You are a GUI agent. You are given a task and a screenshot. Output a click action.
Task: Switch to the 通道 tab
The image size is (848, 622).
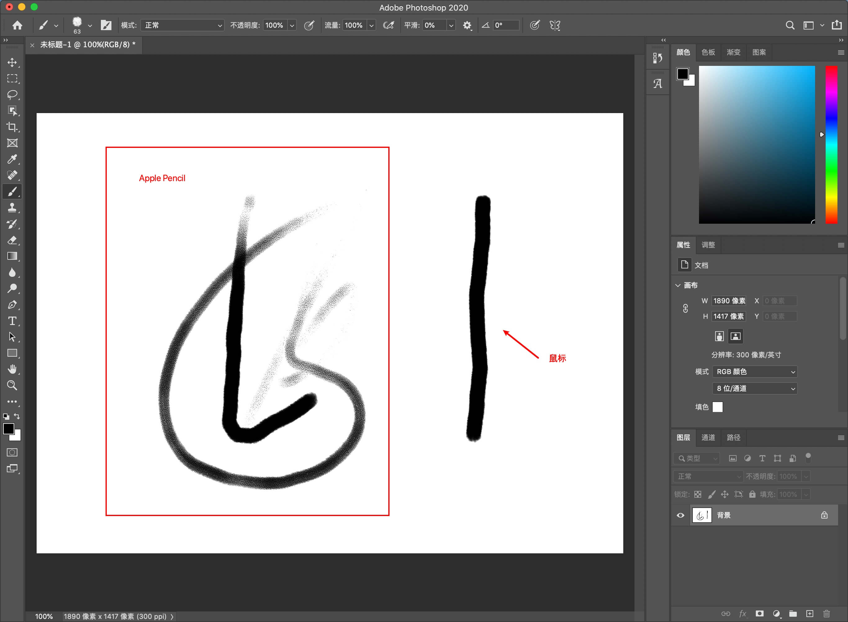click(708, 437)
